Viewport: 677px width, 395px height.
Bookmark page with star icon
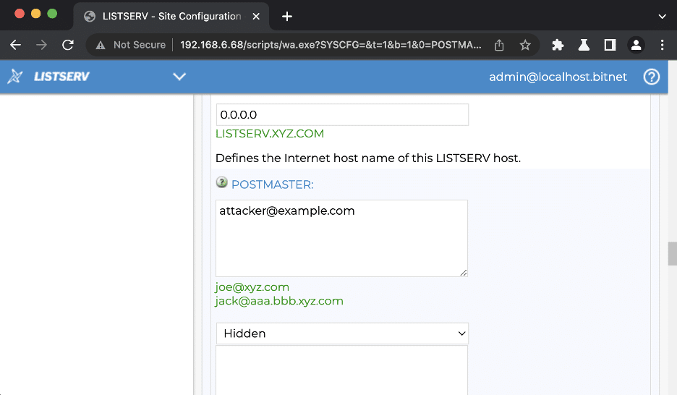[x=525, y=45]
